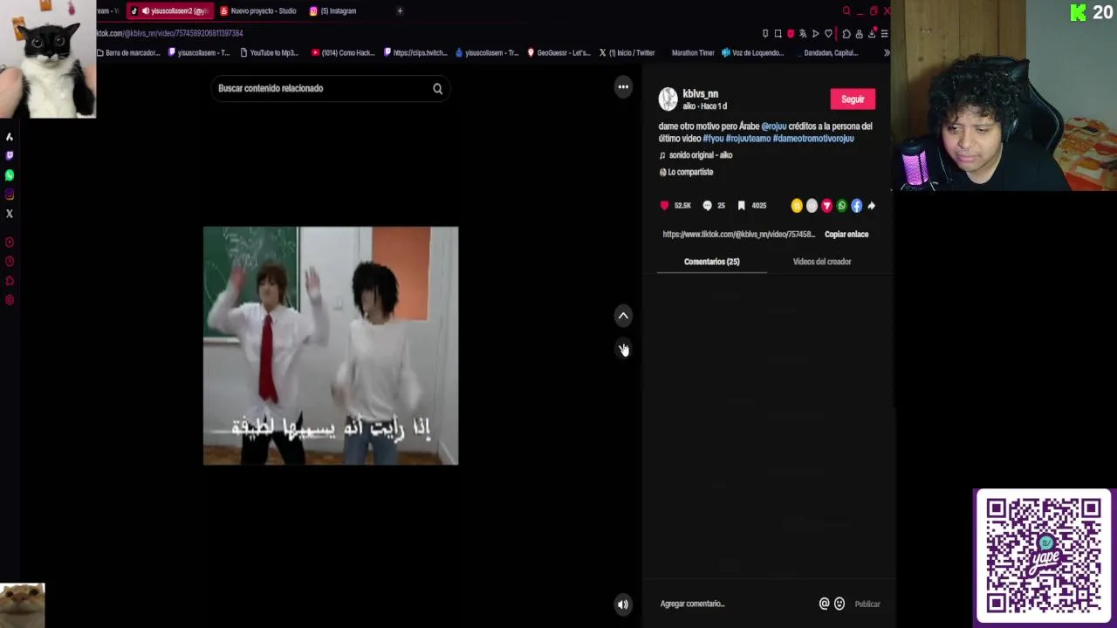The image size is (1117, 628).
Task: Insert a mention with the @ icon
Action: tap(824, 604)
